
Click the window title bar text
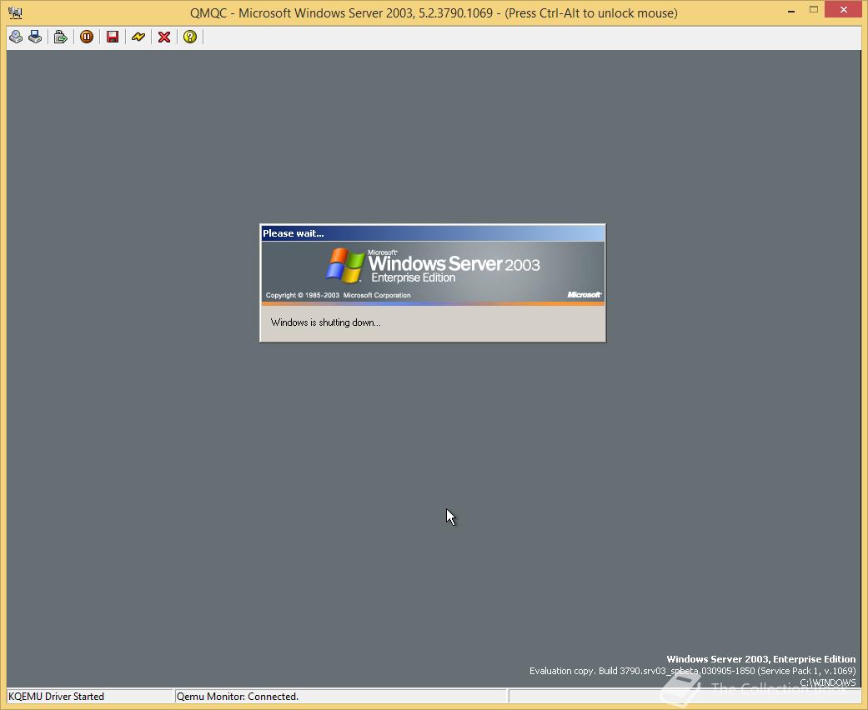(x=434, y=12)
